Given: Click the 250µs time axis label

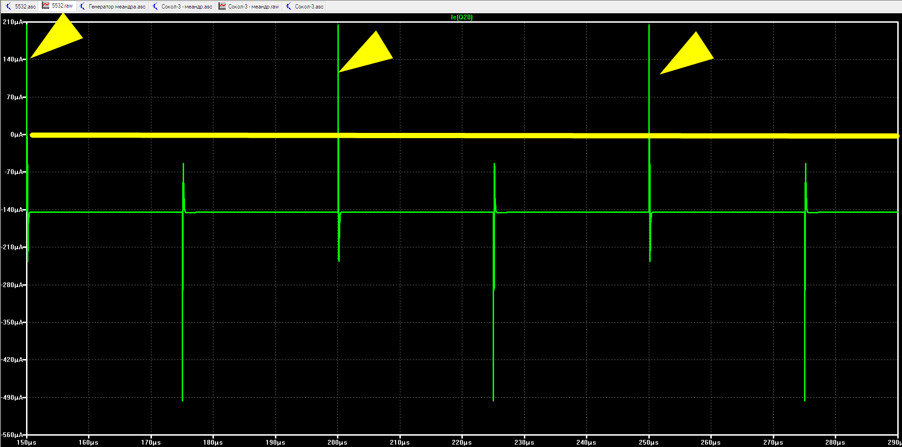Looking at the screenshot, I should point(649,443).
